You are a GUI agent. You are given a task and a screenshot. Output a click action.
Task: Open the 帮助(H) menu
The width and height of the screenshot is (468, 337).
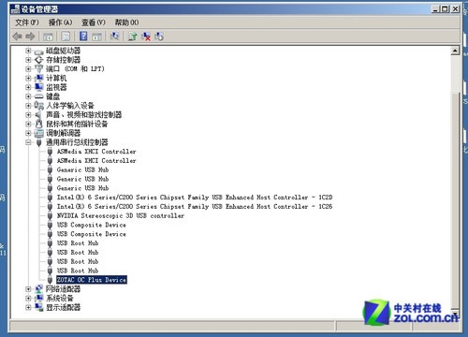(x=126, y=22)
